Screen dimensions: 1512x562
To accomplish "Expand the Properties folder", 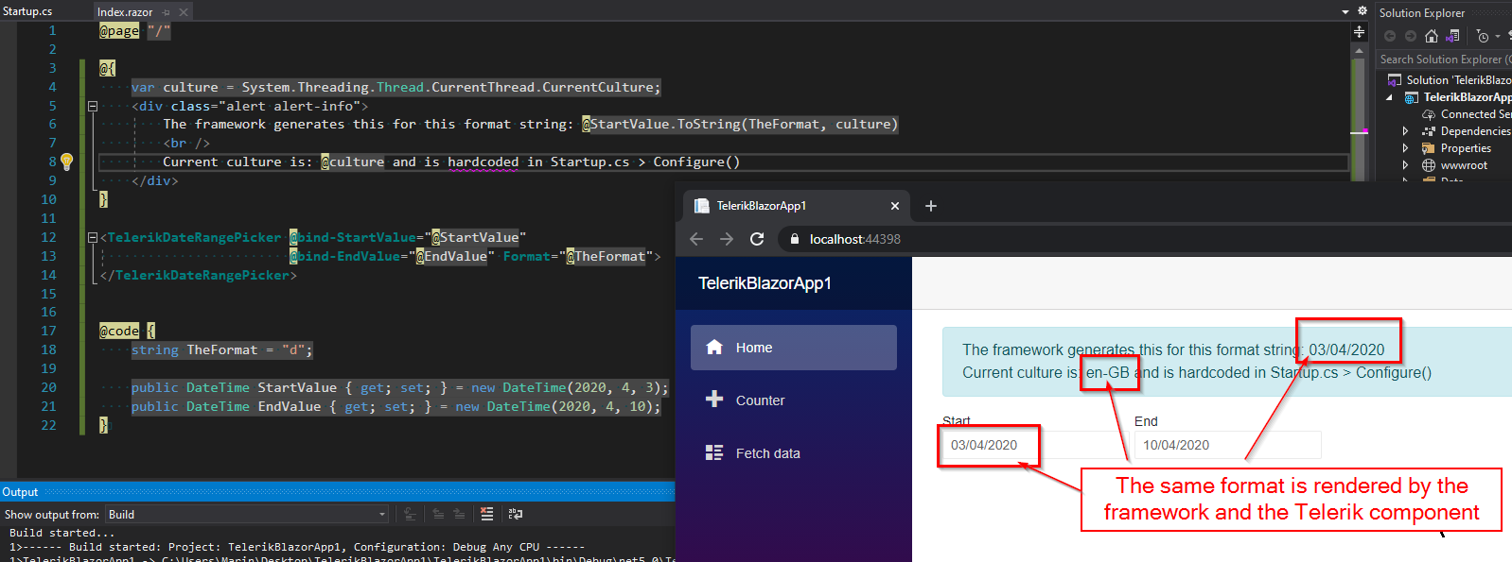I will (x=1405, y=148).
